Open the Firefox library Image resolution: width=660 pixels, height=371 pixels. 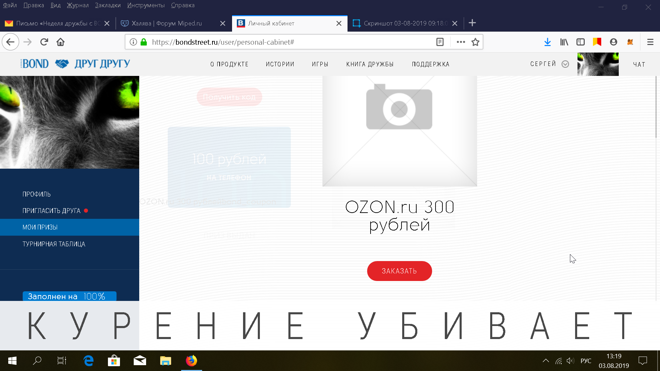[x=564, y=42]
